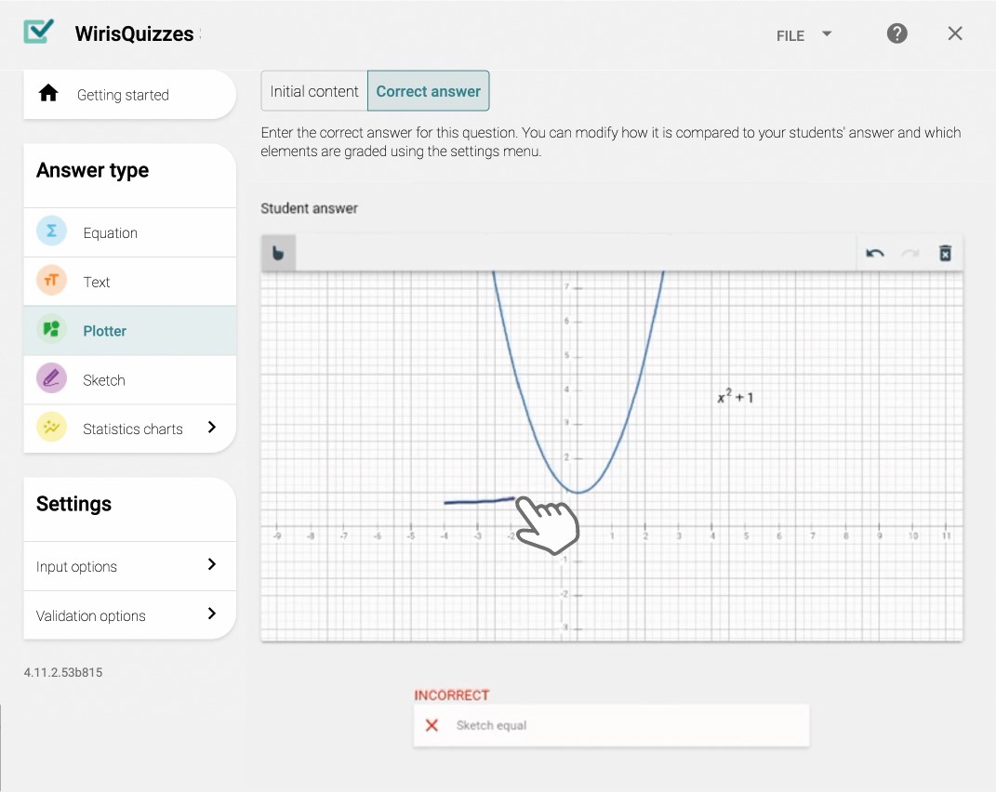996x792 pixels.
Task: Select the Equation answer type icon
Action: (51, 231)
